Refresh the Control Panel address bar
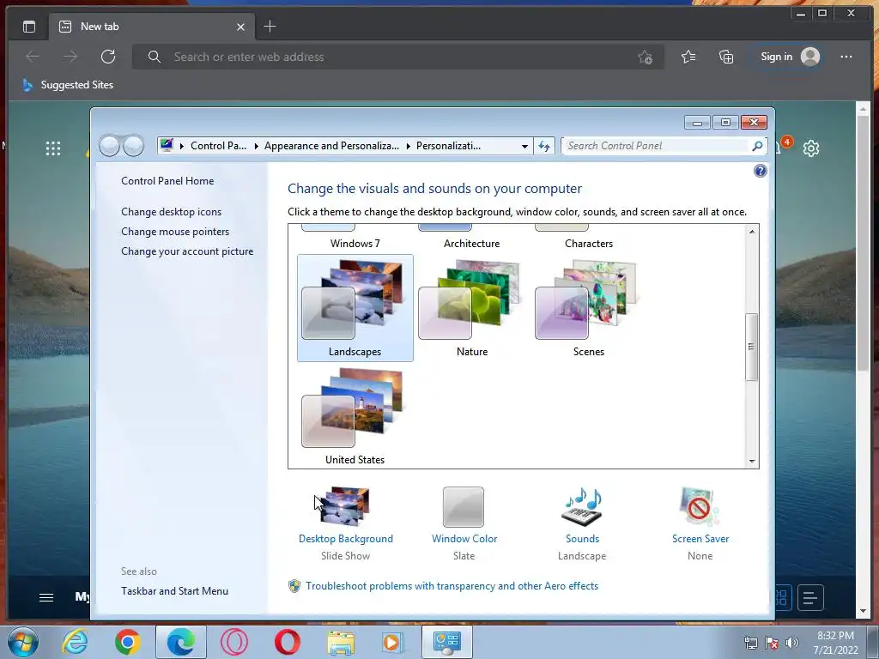The image size is (879, 659). (x=543, y=146)
